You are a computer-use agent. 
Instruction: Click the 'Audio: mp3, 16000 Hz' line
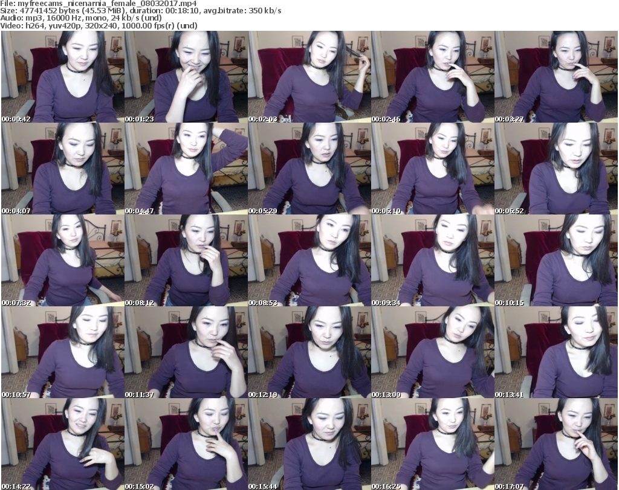81,18
